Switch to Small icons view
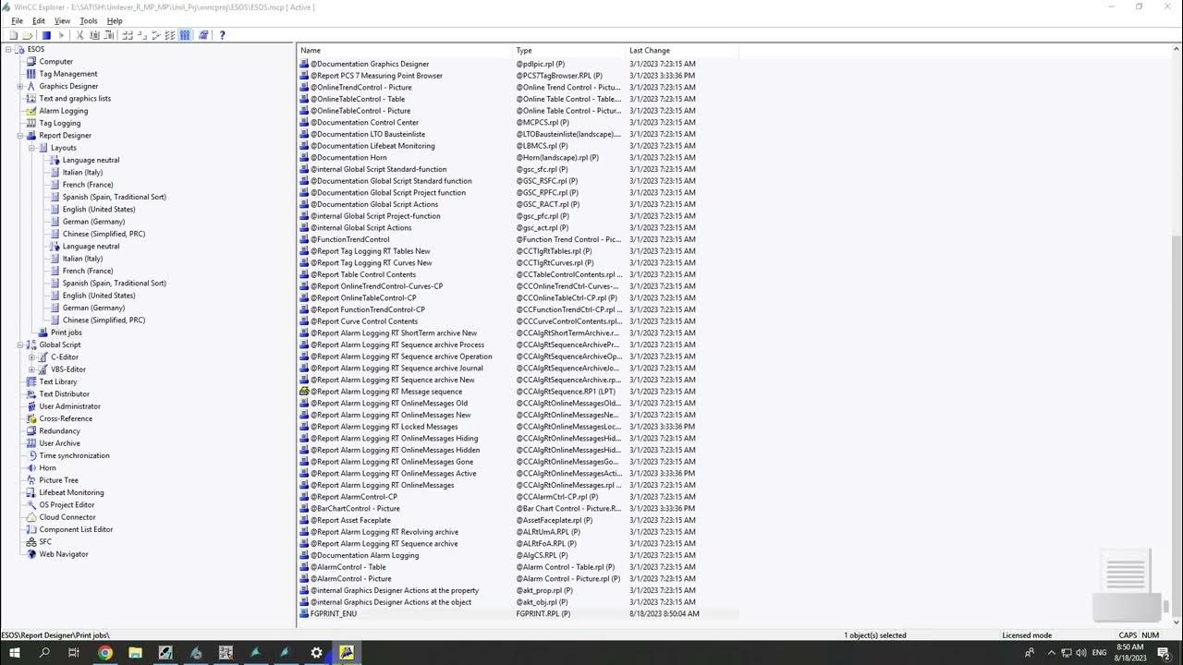 pyautogui.click(x=141, y=35)
